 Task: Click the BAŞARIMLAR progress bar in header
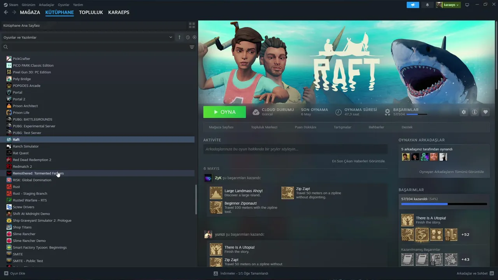pyautogui.click(x=417, y=114)
